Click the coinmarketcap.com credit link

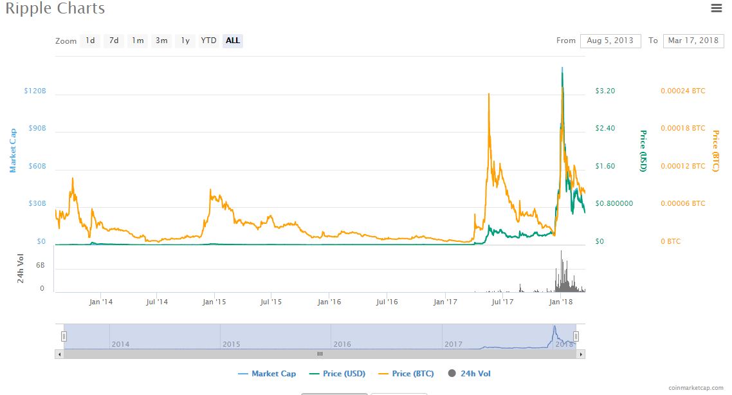click(x=696, y=387)
